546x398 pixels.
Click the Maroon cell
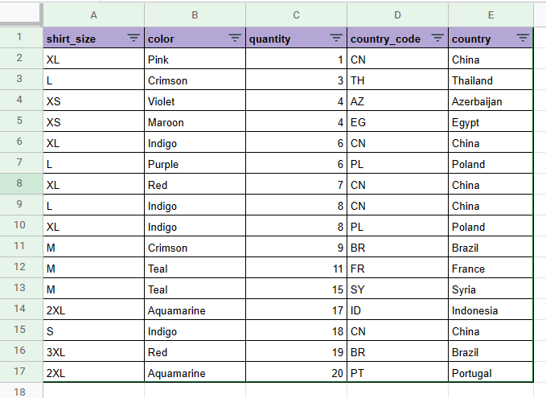(x=195, y=121)
